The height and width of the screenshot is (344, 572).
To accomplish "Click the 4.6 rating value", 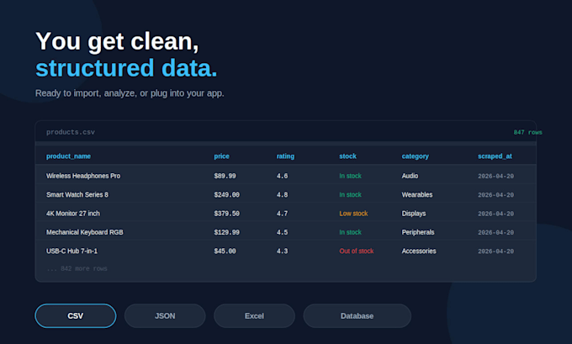I will tap(283, 176).
